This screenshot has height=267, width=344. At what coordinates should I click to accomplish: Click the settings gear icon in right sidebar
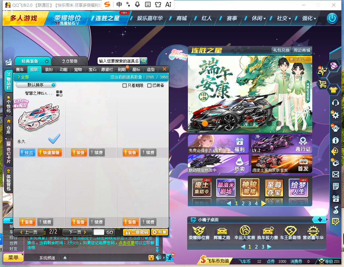pos(335,115)
